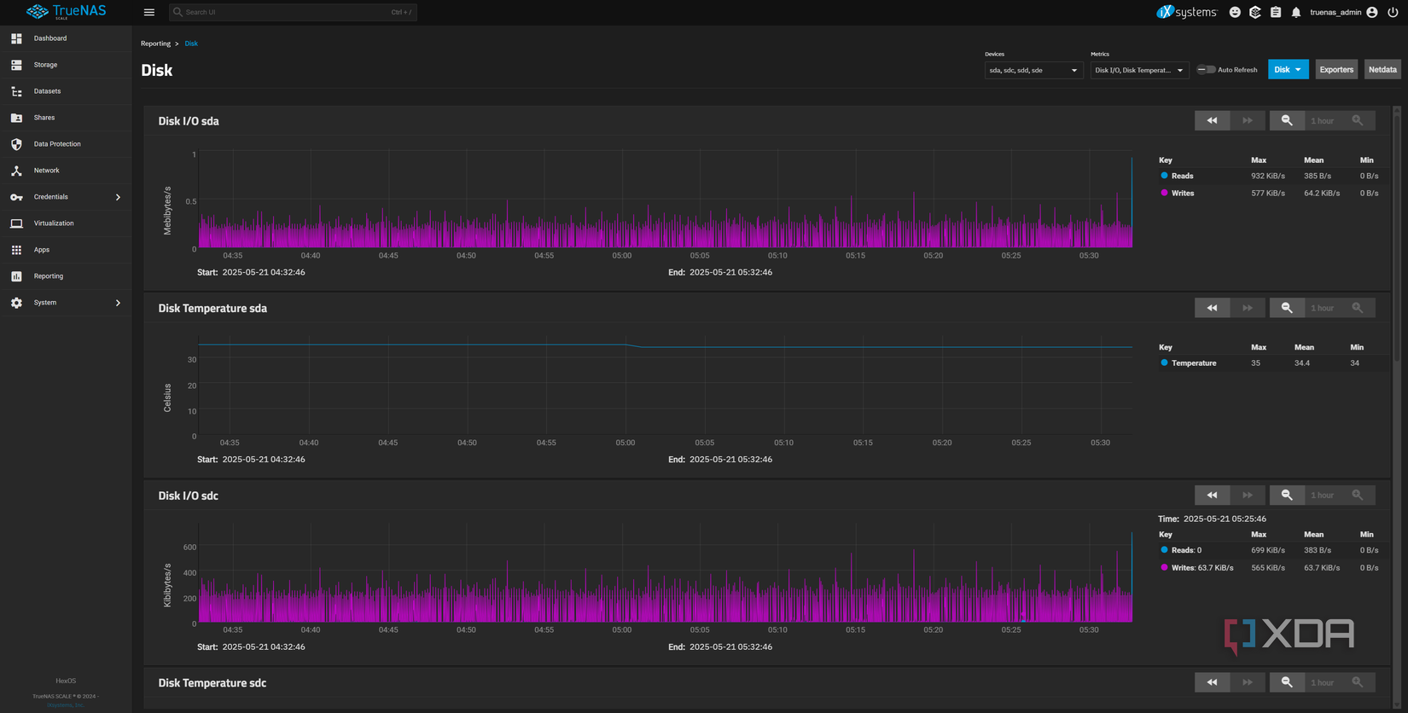Select Reporting in the sidebar
The width and height of the screenshot is (1408, 713).
tap(66, 276)
